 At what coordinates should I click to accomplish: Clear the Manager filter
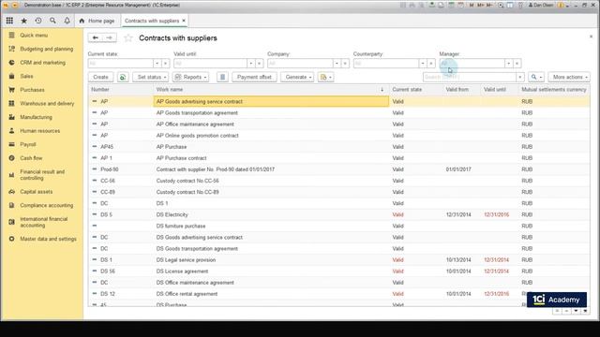tap(517, 64)
